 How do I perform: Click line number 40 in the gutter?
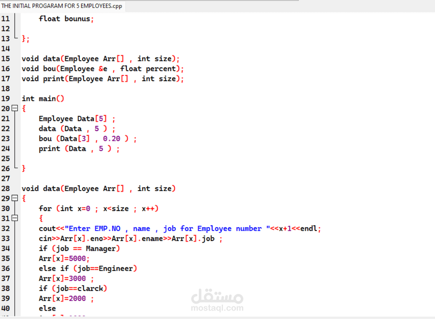point(6,308)
